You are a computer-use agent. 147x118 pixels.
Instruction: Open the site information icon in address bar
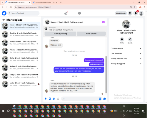(16, 7)
